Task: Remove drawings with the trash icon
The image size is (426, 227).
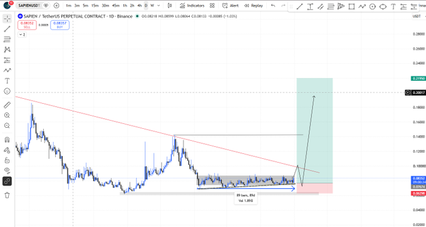Action: pos(7,195)
